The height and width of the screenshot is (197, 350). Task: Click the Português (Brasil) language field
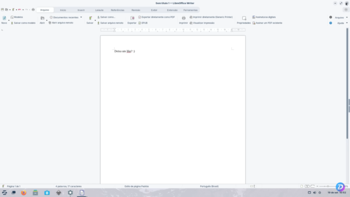click(x=209, y=186)
